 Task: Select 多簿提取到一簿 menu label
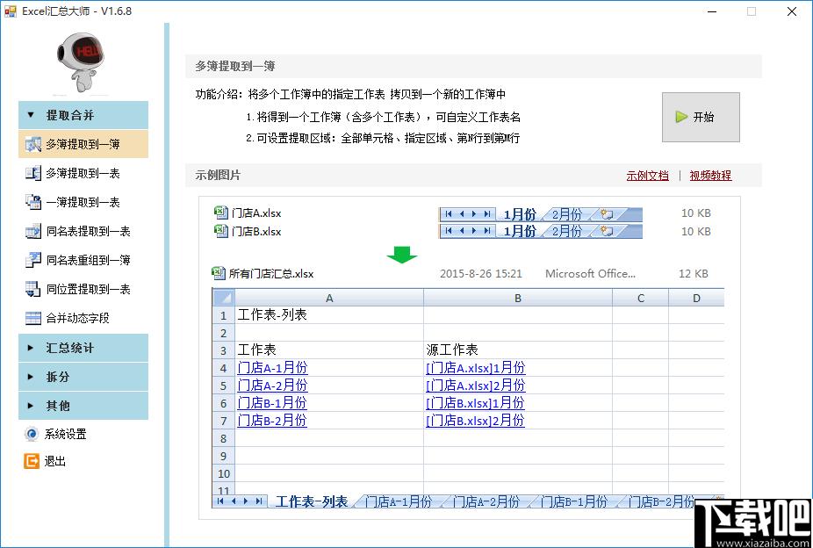83,144
